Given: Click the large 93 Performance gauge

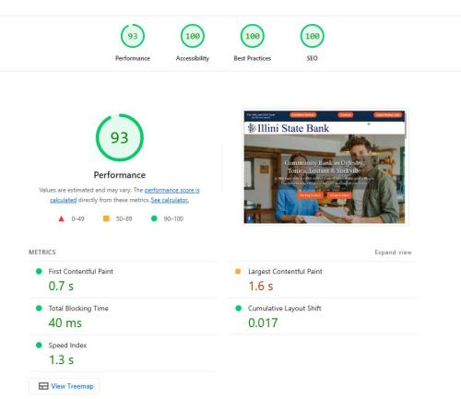Looking at the screenshot, I should coord(120,137).
